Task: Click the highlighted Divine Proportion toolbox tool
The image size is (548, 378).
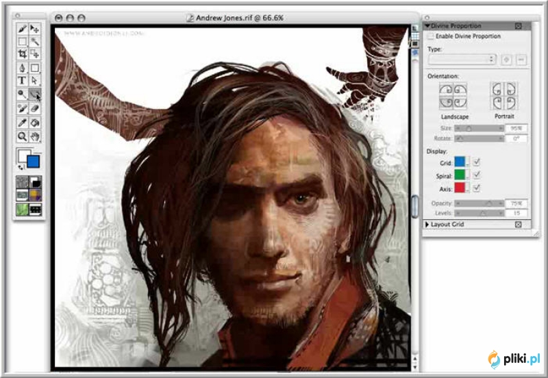Action: 35,94
